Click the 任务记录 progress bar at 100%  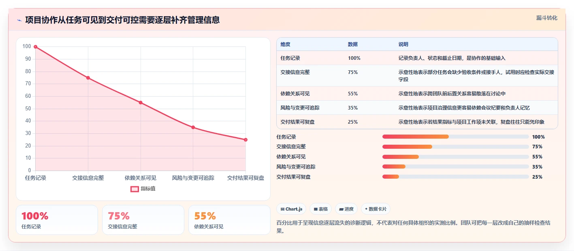point(456,137)
